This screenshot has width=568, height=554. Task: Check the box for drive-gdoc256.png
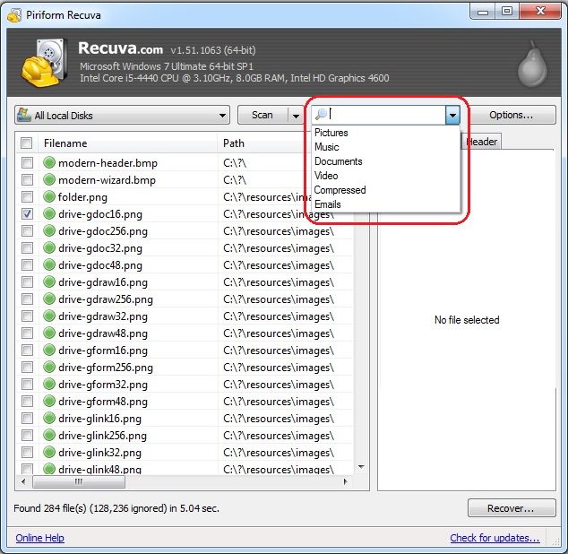27,230
